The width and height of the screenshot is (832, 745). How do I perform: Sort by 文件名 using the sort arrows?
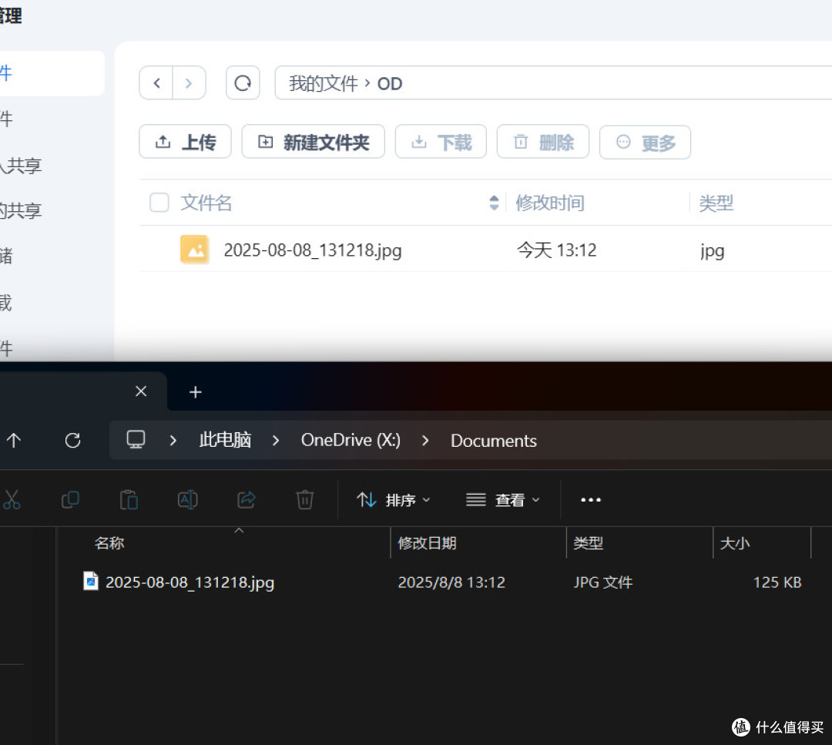(x=494, y=202)
